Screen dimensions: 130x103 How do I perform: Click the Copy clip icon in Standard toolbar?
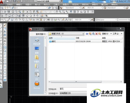pos(31,12)
